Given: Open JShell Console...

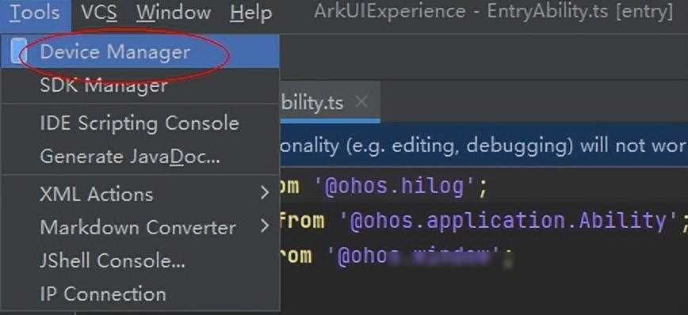Looking at the screenshot, I should 140,260.
